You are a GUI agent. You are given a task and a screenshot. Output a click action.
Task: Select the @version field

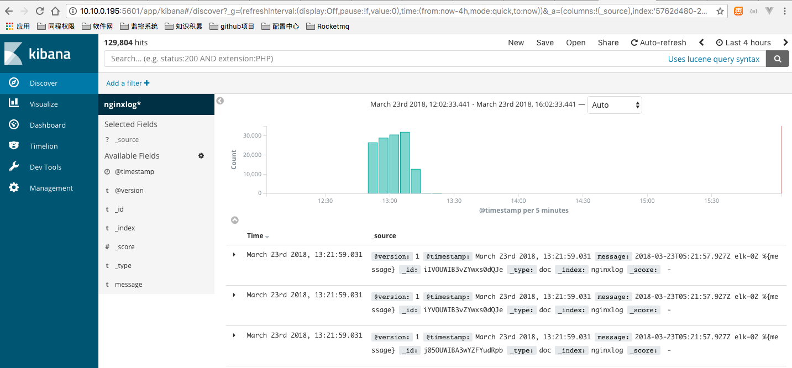129,191
